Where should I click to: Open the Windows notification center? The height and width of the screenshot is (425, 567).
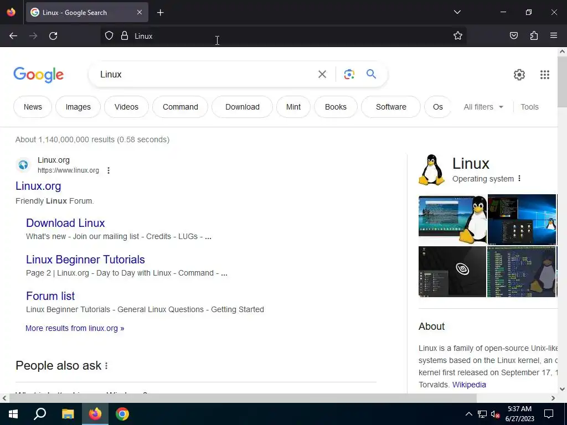click(x=549, y=414)
